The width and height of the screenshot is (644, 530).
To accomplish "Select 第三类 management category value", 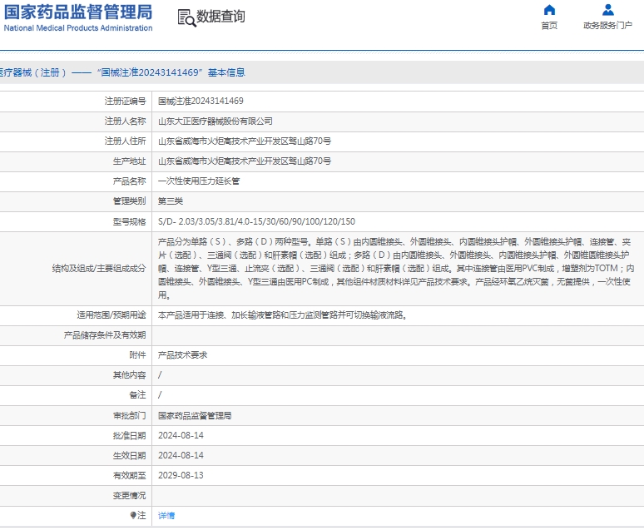I will pyautogui.click(x=171, y=201).
